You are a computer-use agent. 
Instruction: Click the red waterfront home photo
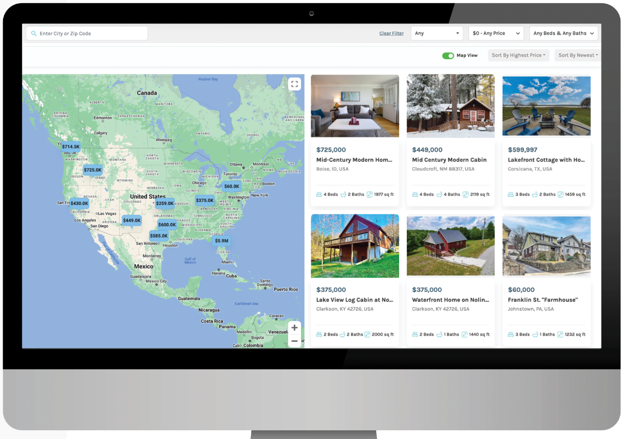point(450,246)
